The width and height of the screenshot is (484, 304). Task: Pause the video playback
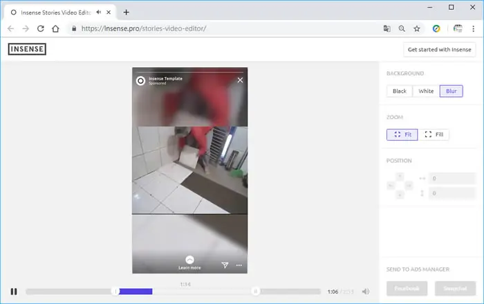[x=14, y=292]
